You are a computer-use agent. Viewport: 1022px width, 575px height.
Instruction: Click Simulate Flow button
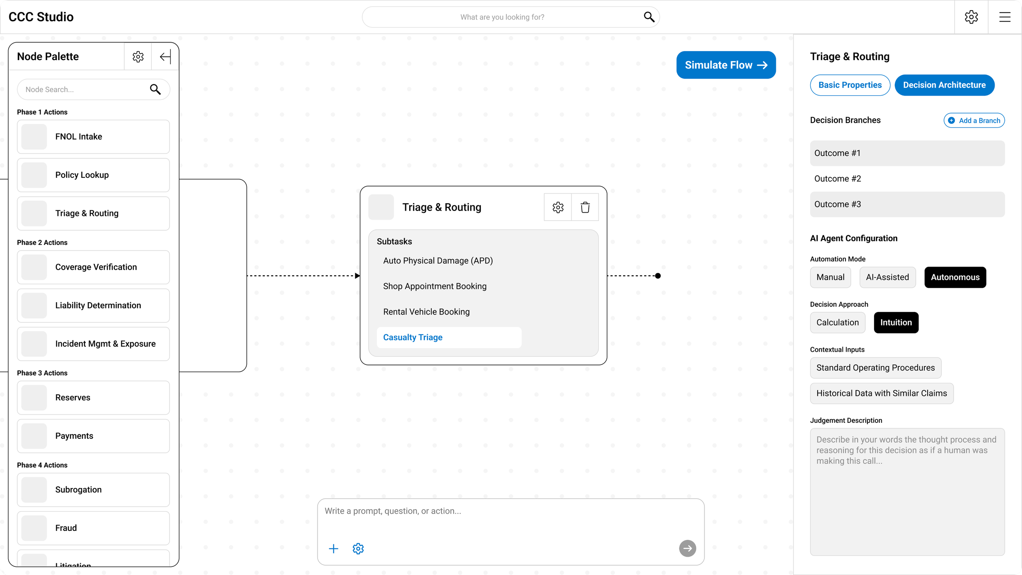tap(726, 65)
